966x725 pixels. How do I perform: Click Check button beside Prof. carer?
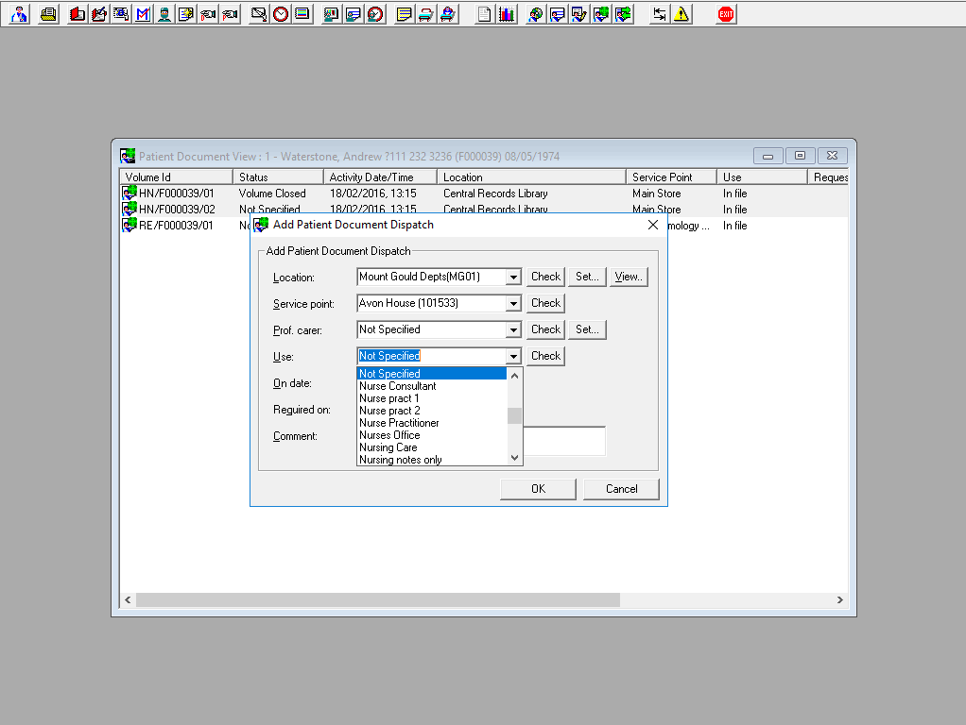[545, 329]
